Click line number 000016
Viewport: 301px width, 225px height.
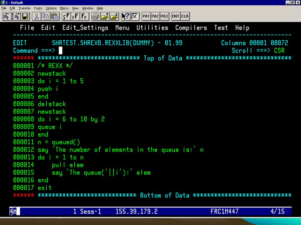click(24, 180)
